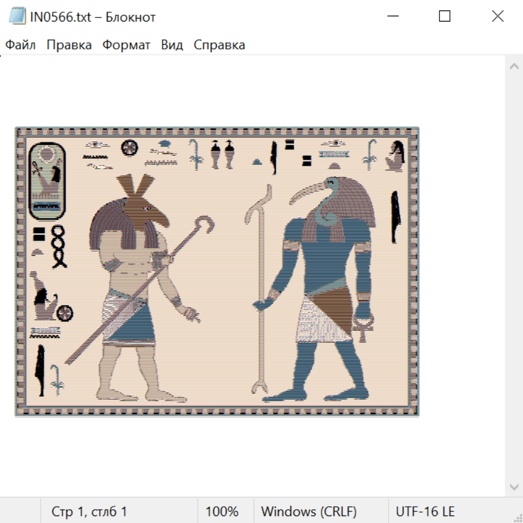Click the Notepad icon in title bar
523x523 pixels.
[x=19, y=17]
